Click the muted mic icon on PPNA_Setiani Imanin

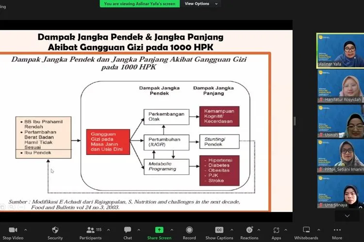point(321,169)
